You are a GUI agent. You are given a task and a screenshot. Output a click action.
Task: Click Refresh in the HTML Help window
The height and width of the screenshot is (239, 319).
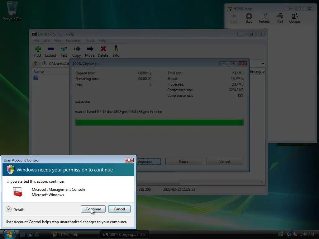pos(264,18)
